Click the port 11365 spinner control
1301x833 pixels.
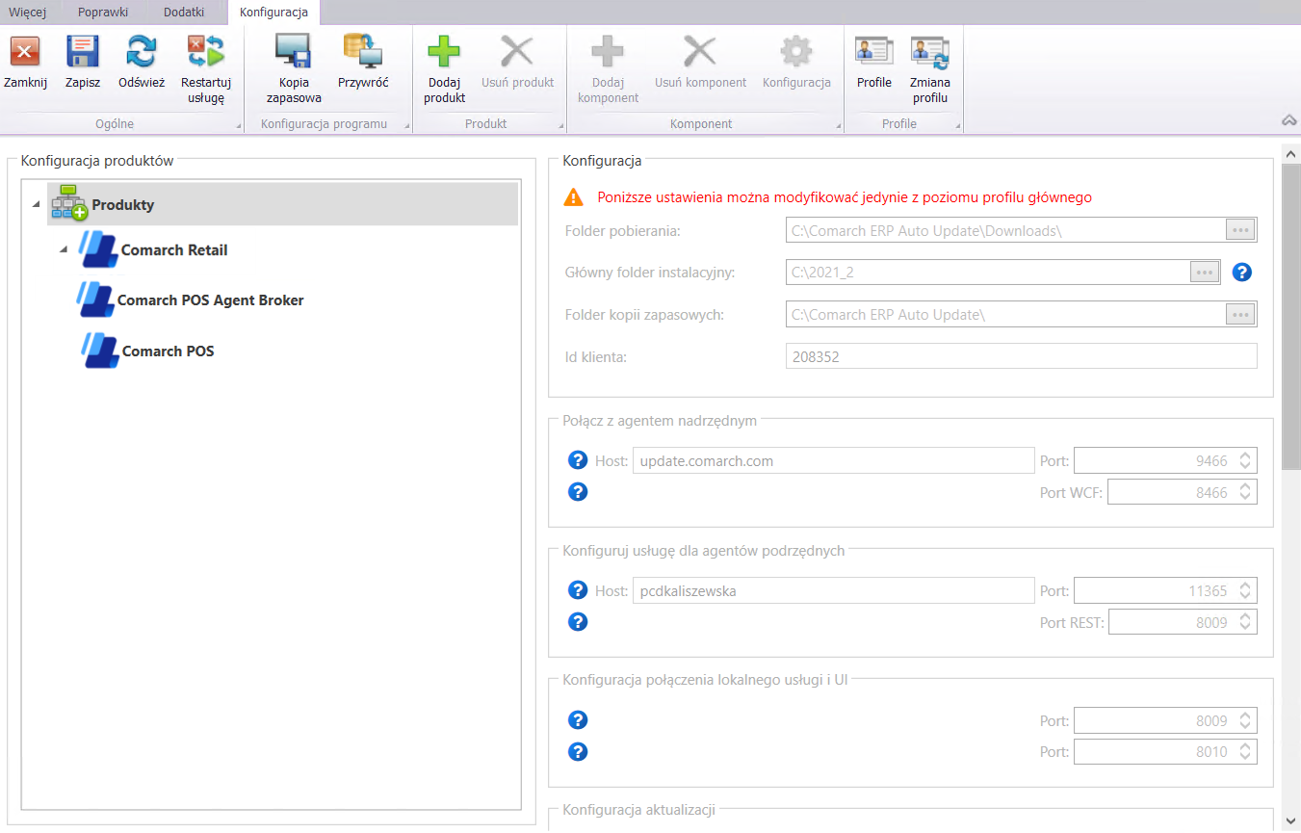pos(1245,590)
